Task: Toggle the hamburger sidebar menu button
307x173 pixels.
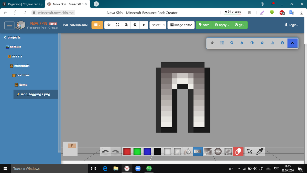Action: pos(9,25)
